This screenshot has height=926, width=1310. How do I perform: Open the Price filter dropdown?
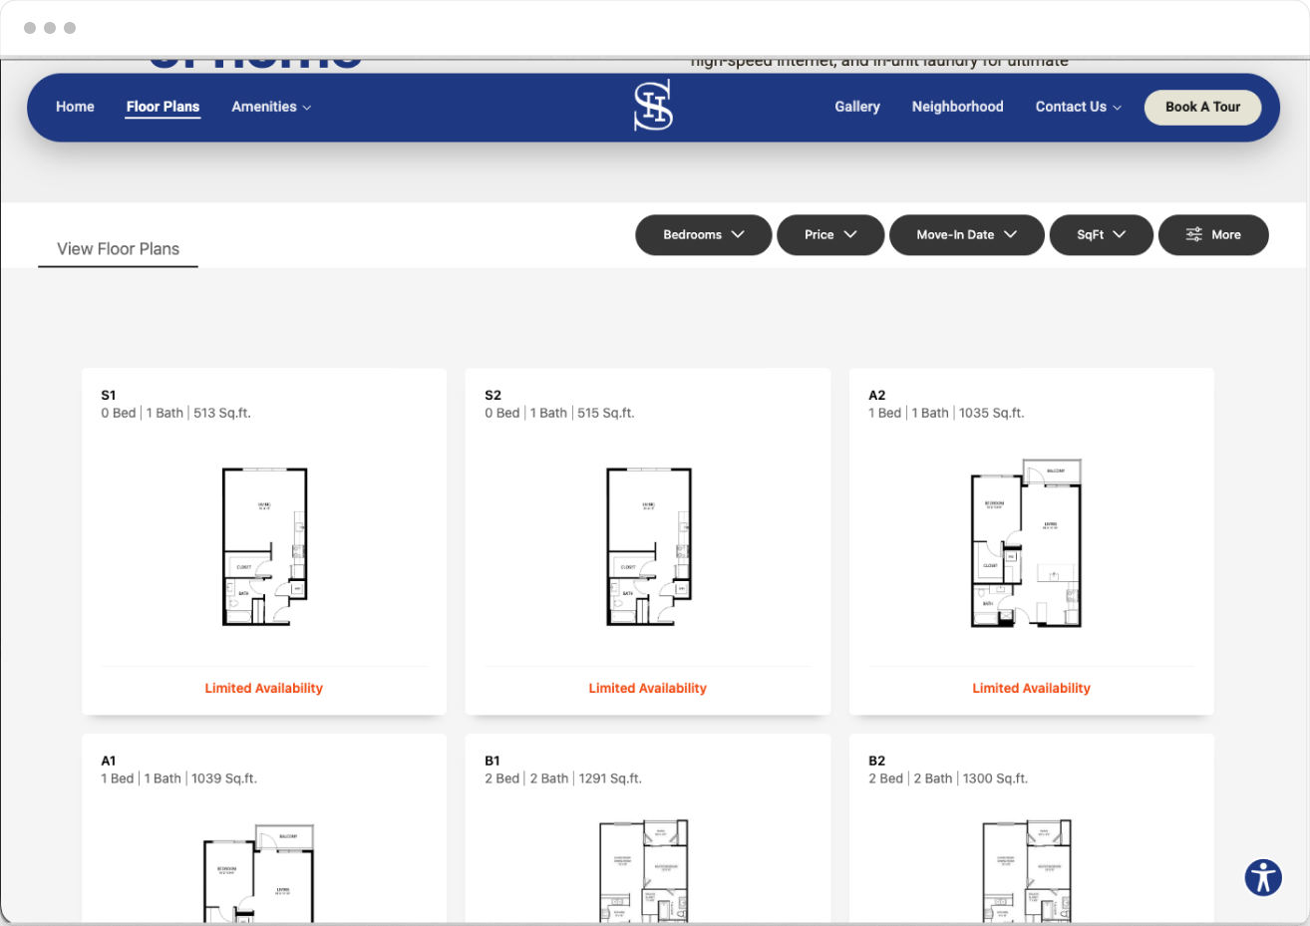[x=830, y=235]
